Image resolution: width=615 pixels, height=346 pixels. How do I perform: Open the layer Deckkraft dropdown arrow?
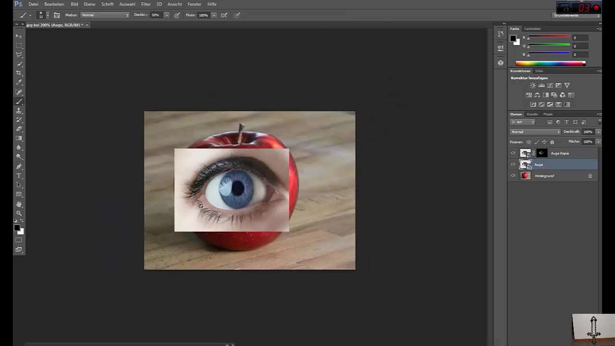[598, 132]
